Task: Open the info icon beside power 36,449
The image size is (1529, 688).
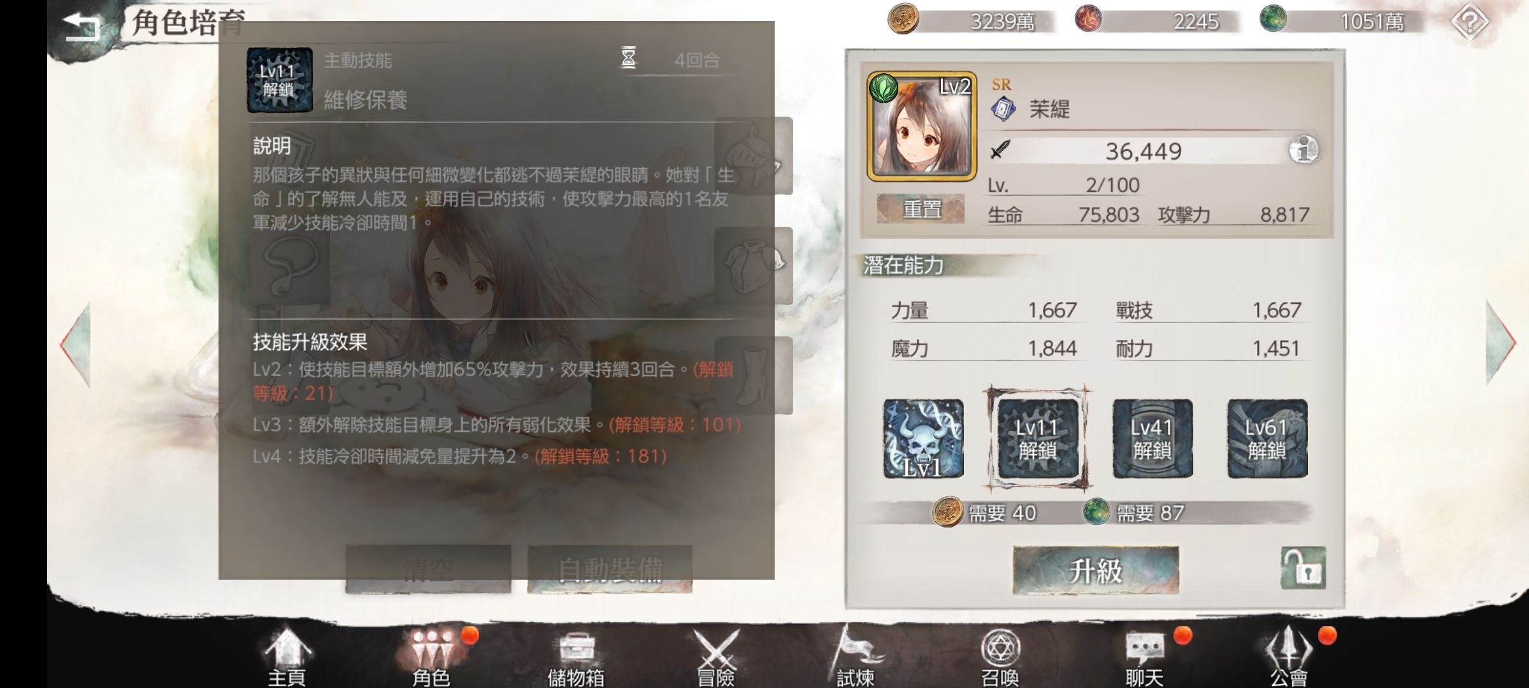Action: [x=1303, y=150]
